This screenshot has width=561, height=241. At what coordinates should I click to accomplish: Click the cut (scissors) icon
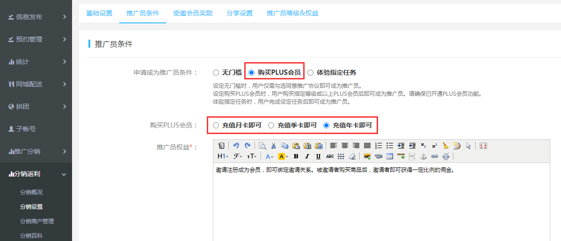(274, 146)
